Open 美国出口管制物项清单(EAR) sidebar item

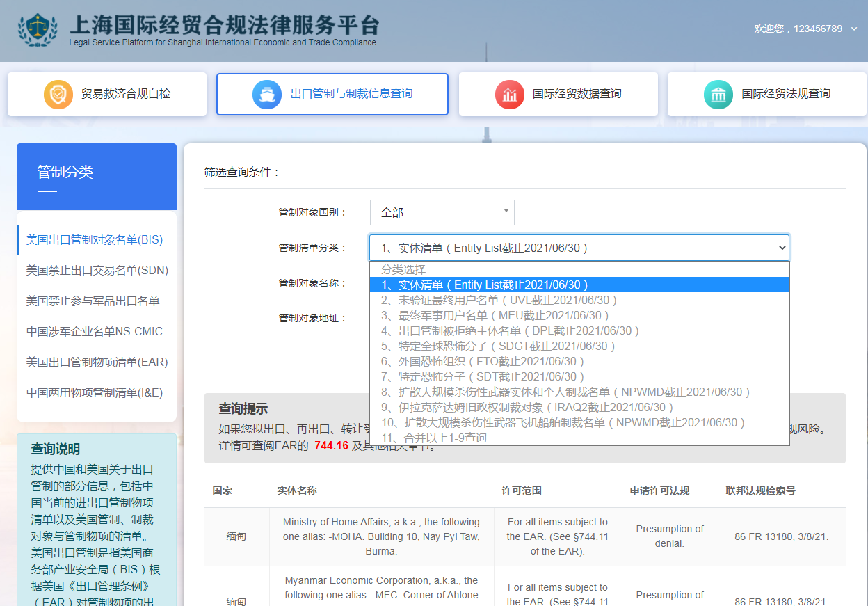97,362
